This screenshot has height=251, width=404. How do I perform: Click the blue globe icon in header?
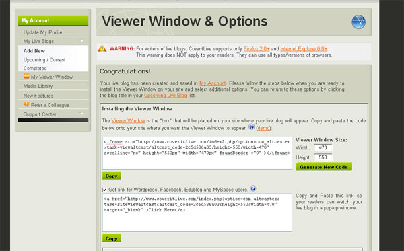(358, 22)
